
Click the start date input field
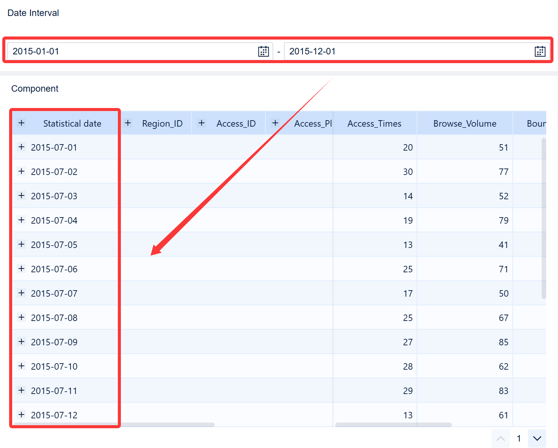(114, 51)
